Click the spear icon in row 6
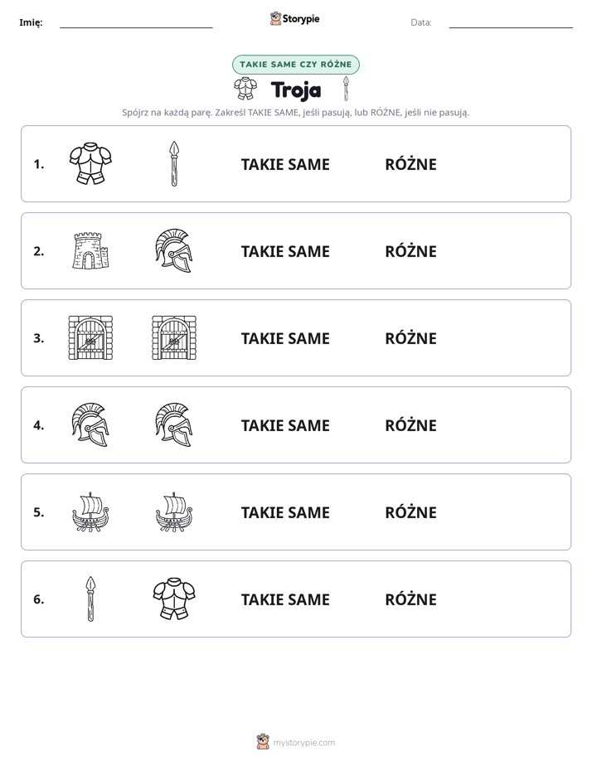The image size is (592, 766). [x=90, y=599]
